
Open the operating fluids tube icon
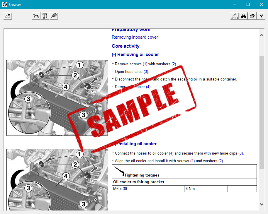click(54, 16)
